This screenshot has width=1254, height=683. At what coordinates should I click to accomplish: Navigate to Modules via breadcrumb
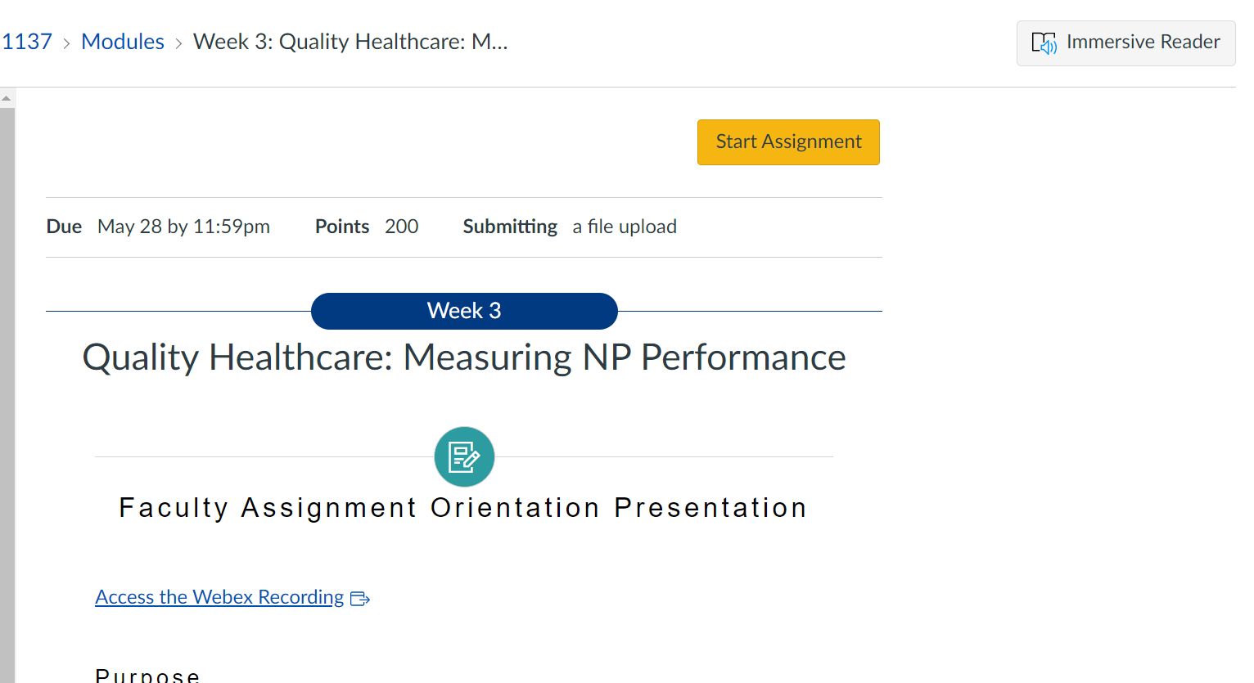pos(123,41)
